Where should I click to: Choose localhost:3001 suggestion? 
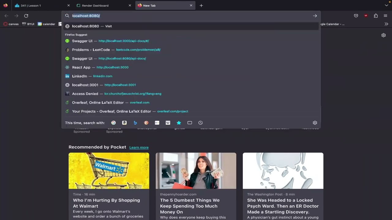[x=191, y=85]
